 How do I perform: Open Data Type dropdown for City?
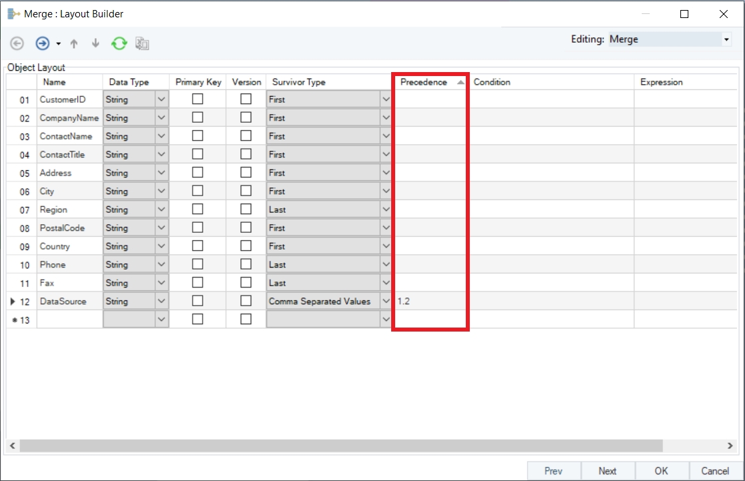(161, 191)
